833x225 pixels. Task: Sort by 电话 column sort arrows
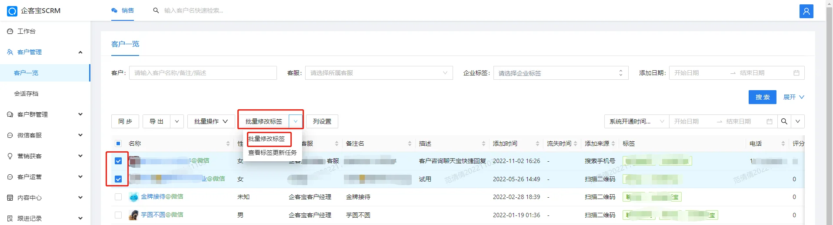pyautogui.click(x=783, y=143)
